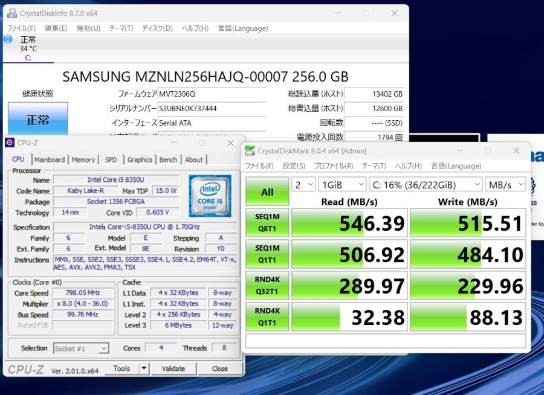Select the blue disk status orb for C:
Viewport: 544px width, 395px height.
tap(8, 39)
